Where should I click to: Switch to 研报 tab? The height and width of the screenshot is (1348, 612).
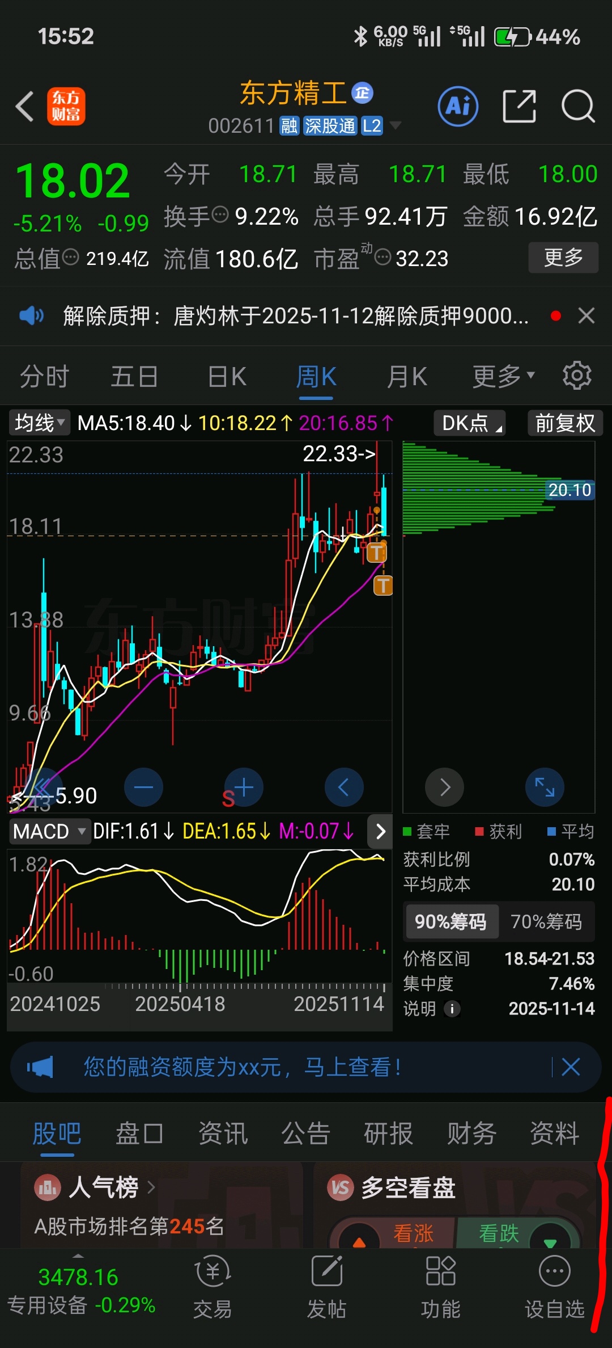click(388, 1134)
